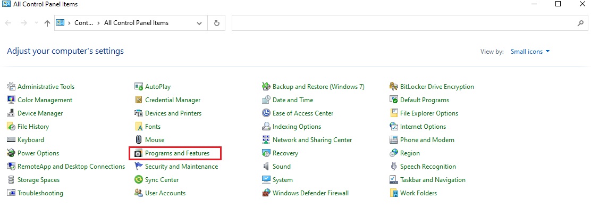This screenshot has height=215, width=591.
Task: Open the User Accounts link text
Action: (165, 193)
